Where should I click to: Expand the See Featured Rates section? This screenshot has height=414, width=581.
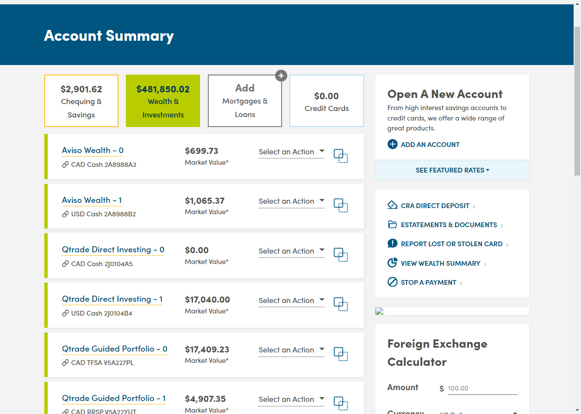click(452, 170)
